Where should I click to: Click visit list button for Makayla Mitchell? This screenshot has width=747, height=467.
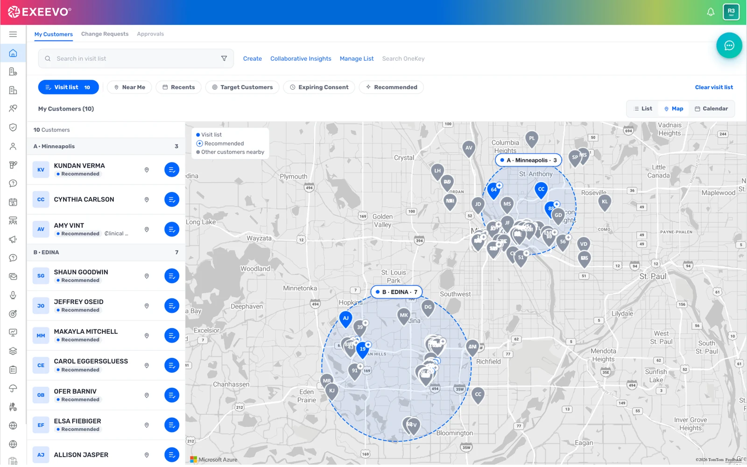[172, 336]
